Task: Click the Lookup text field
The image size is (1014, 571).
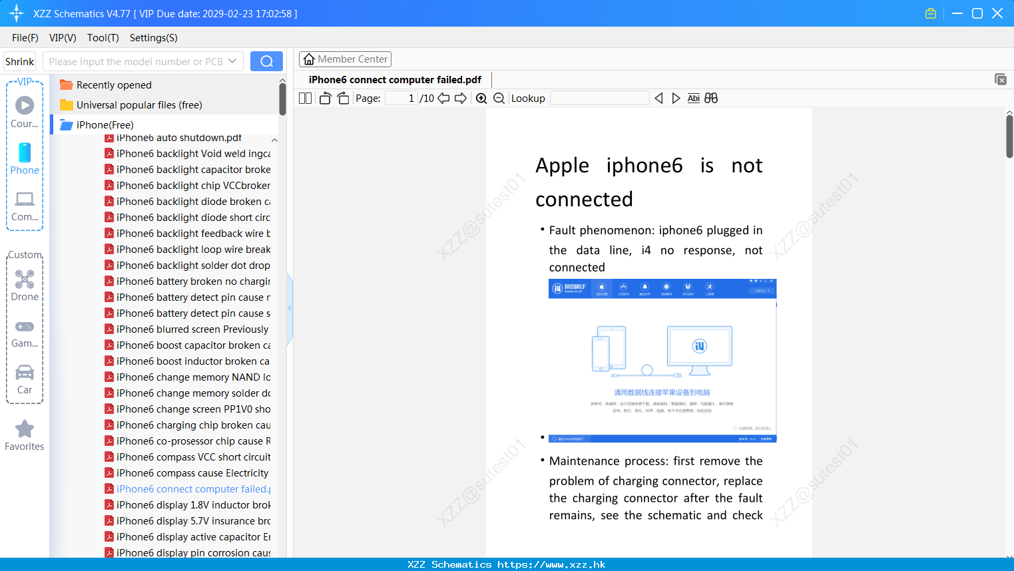Action: click(x=599, y=98)
